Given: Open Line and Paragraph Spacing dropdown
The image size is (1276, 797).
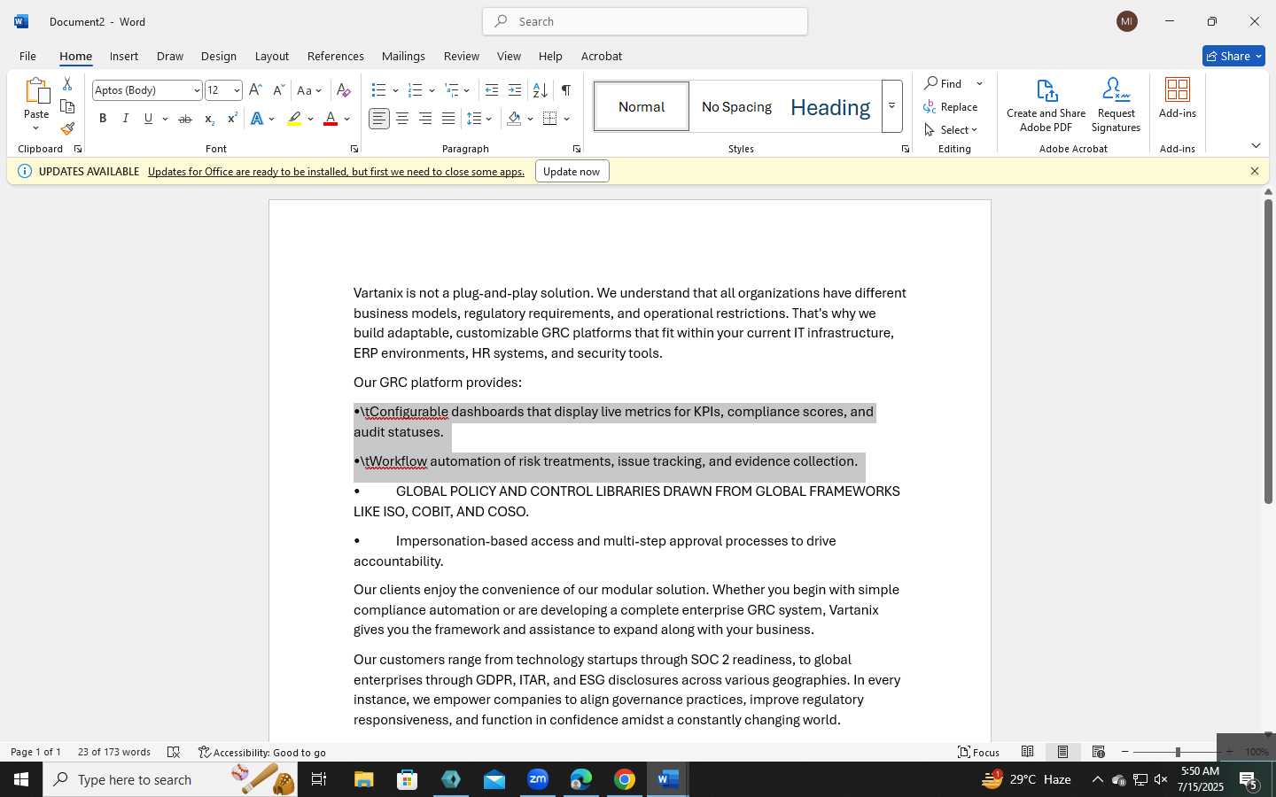Looking at the screenshot, I should [x=479, y=119].
